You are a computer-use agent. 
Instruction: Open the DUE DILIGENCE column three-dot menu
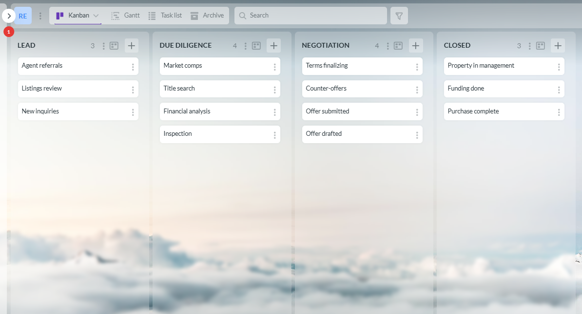(245, 45)
